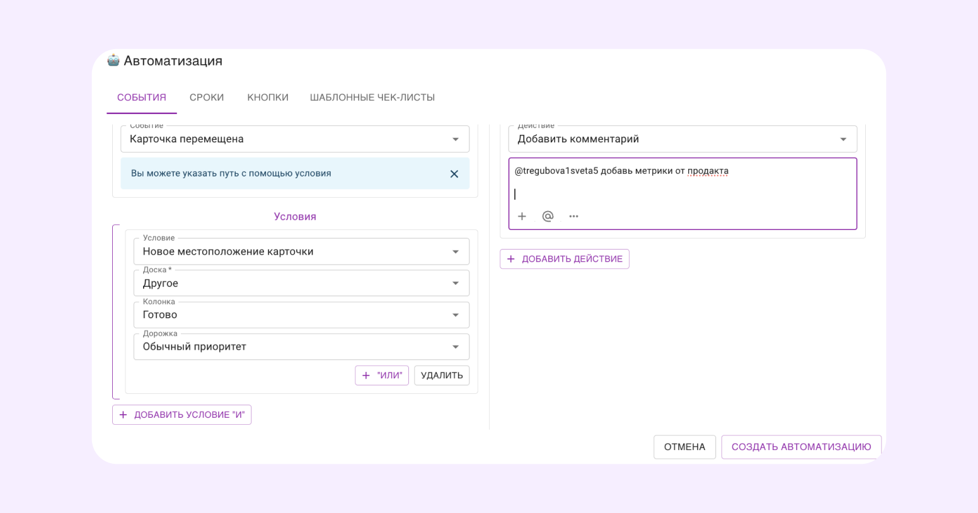
Task: Expand the Действие dropdown Добавить комментарий
Action: pyautogui.click(x=682, y=139)
